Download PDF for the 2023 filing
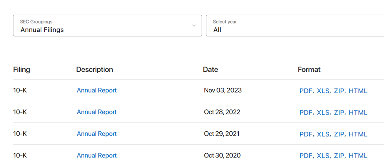This screenshot has height=165, width=384. (306, 91)
